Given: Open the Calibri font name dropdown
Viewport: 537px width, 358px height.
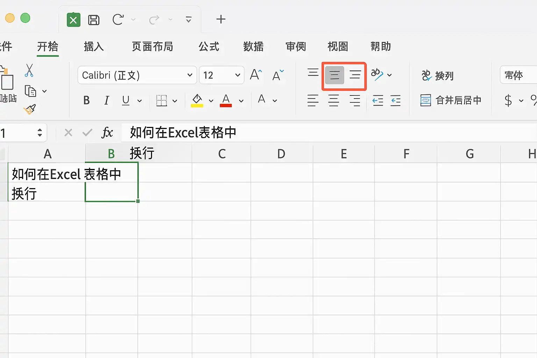Looking at the screenshot, I should (x=137, y=75).
